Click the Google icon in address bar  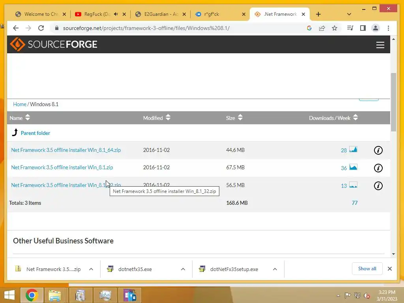click(309, 28)
